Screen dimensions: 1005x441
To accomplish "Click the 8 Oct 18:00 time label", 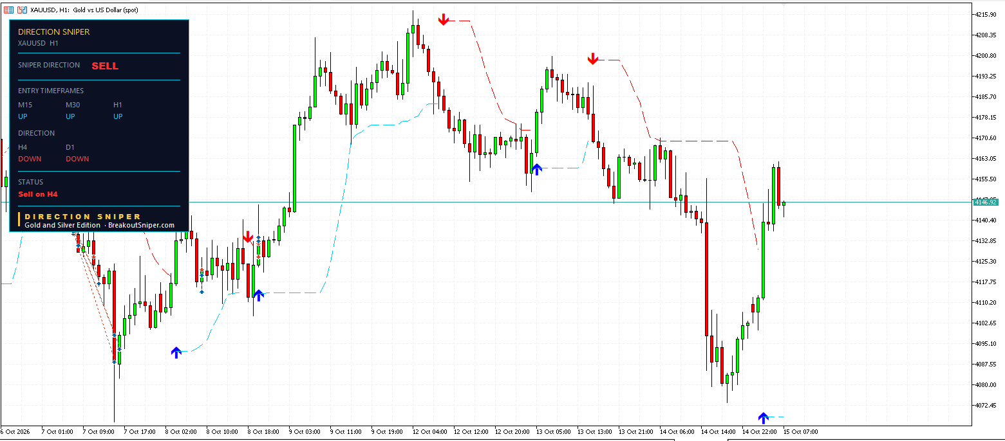I will pos(263,432).
